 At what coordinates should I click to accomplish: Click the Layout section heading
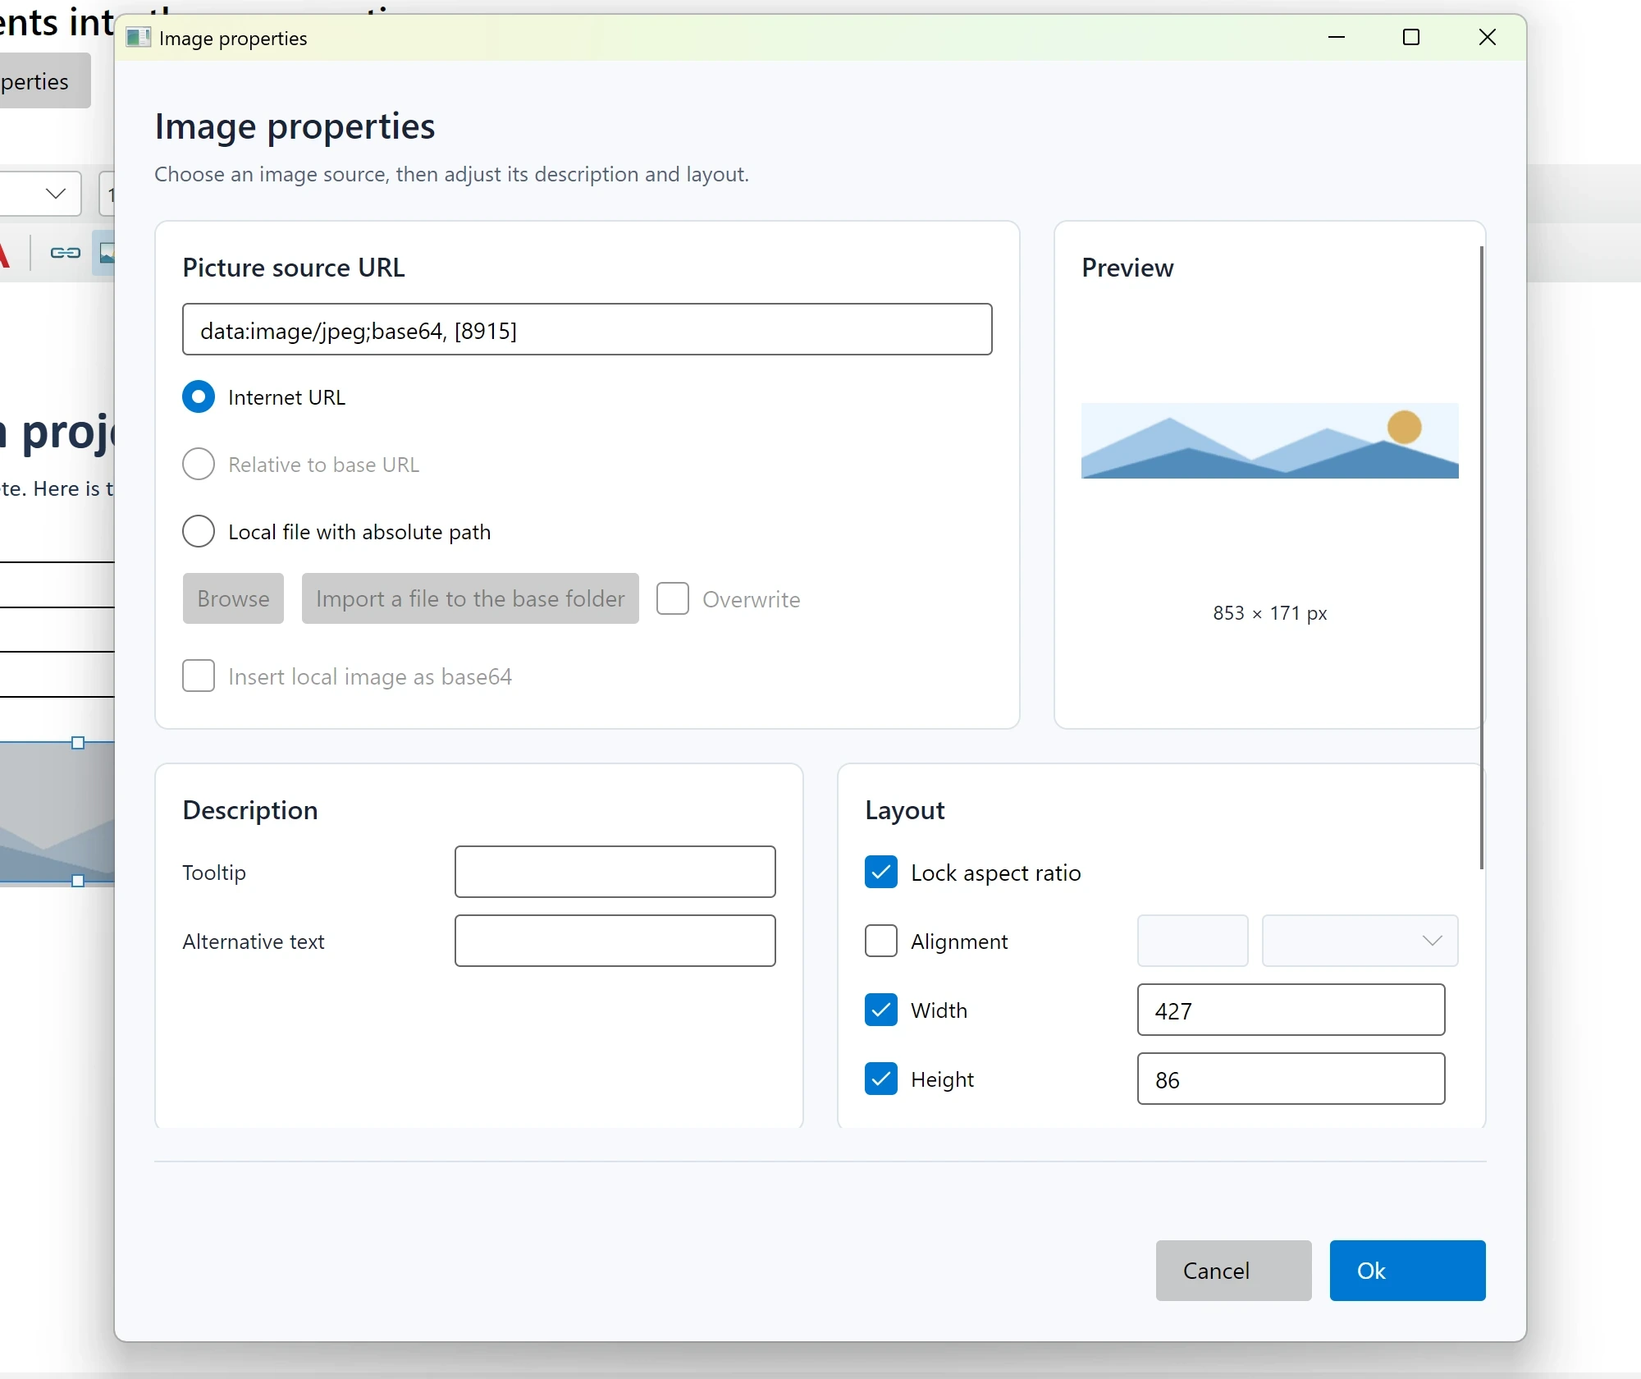(905, 810)
